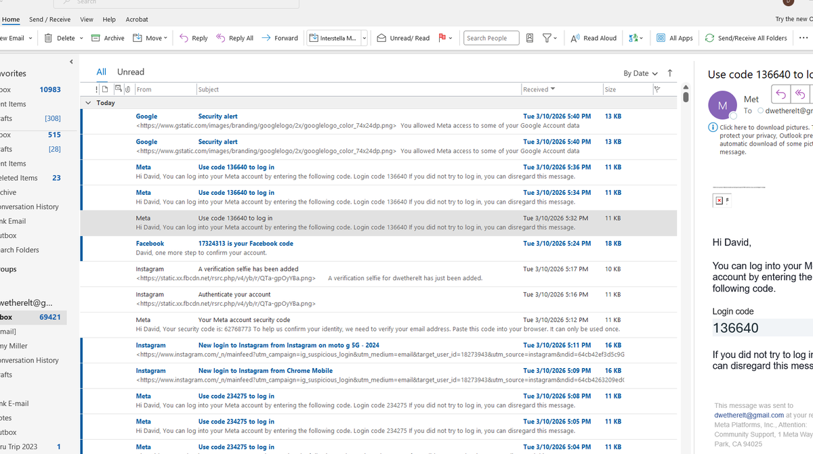This screenshot has height=454, width=813.
Task: Open the New Email dropdown arrow
Action: coord(30,38)
